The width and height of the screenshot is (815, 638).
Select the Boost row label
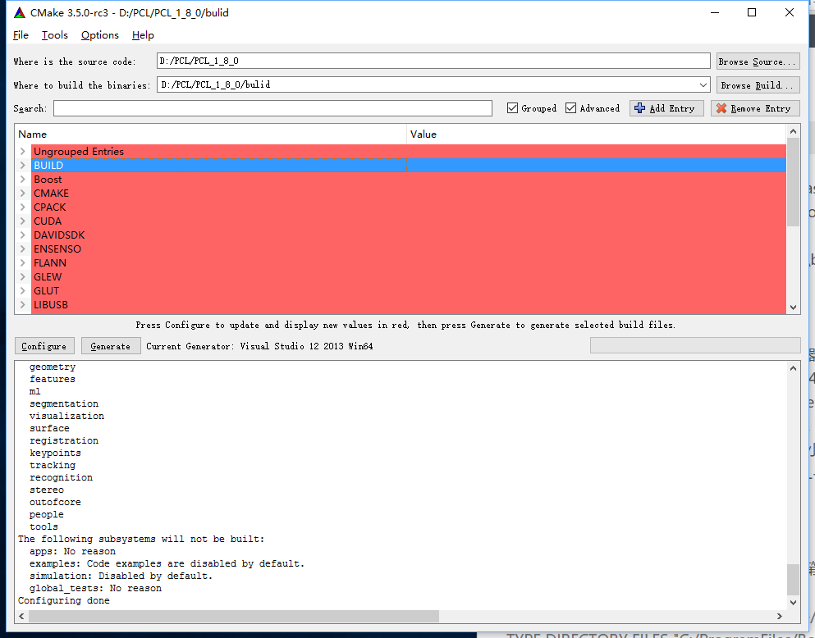click(48, 179)
